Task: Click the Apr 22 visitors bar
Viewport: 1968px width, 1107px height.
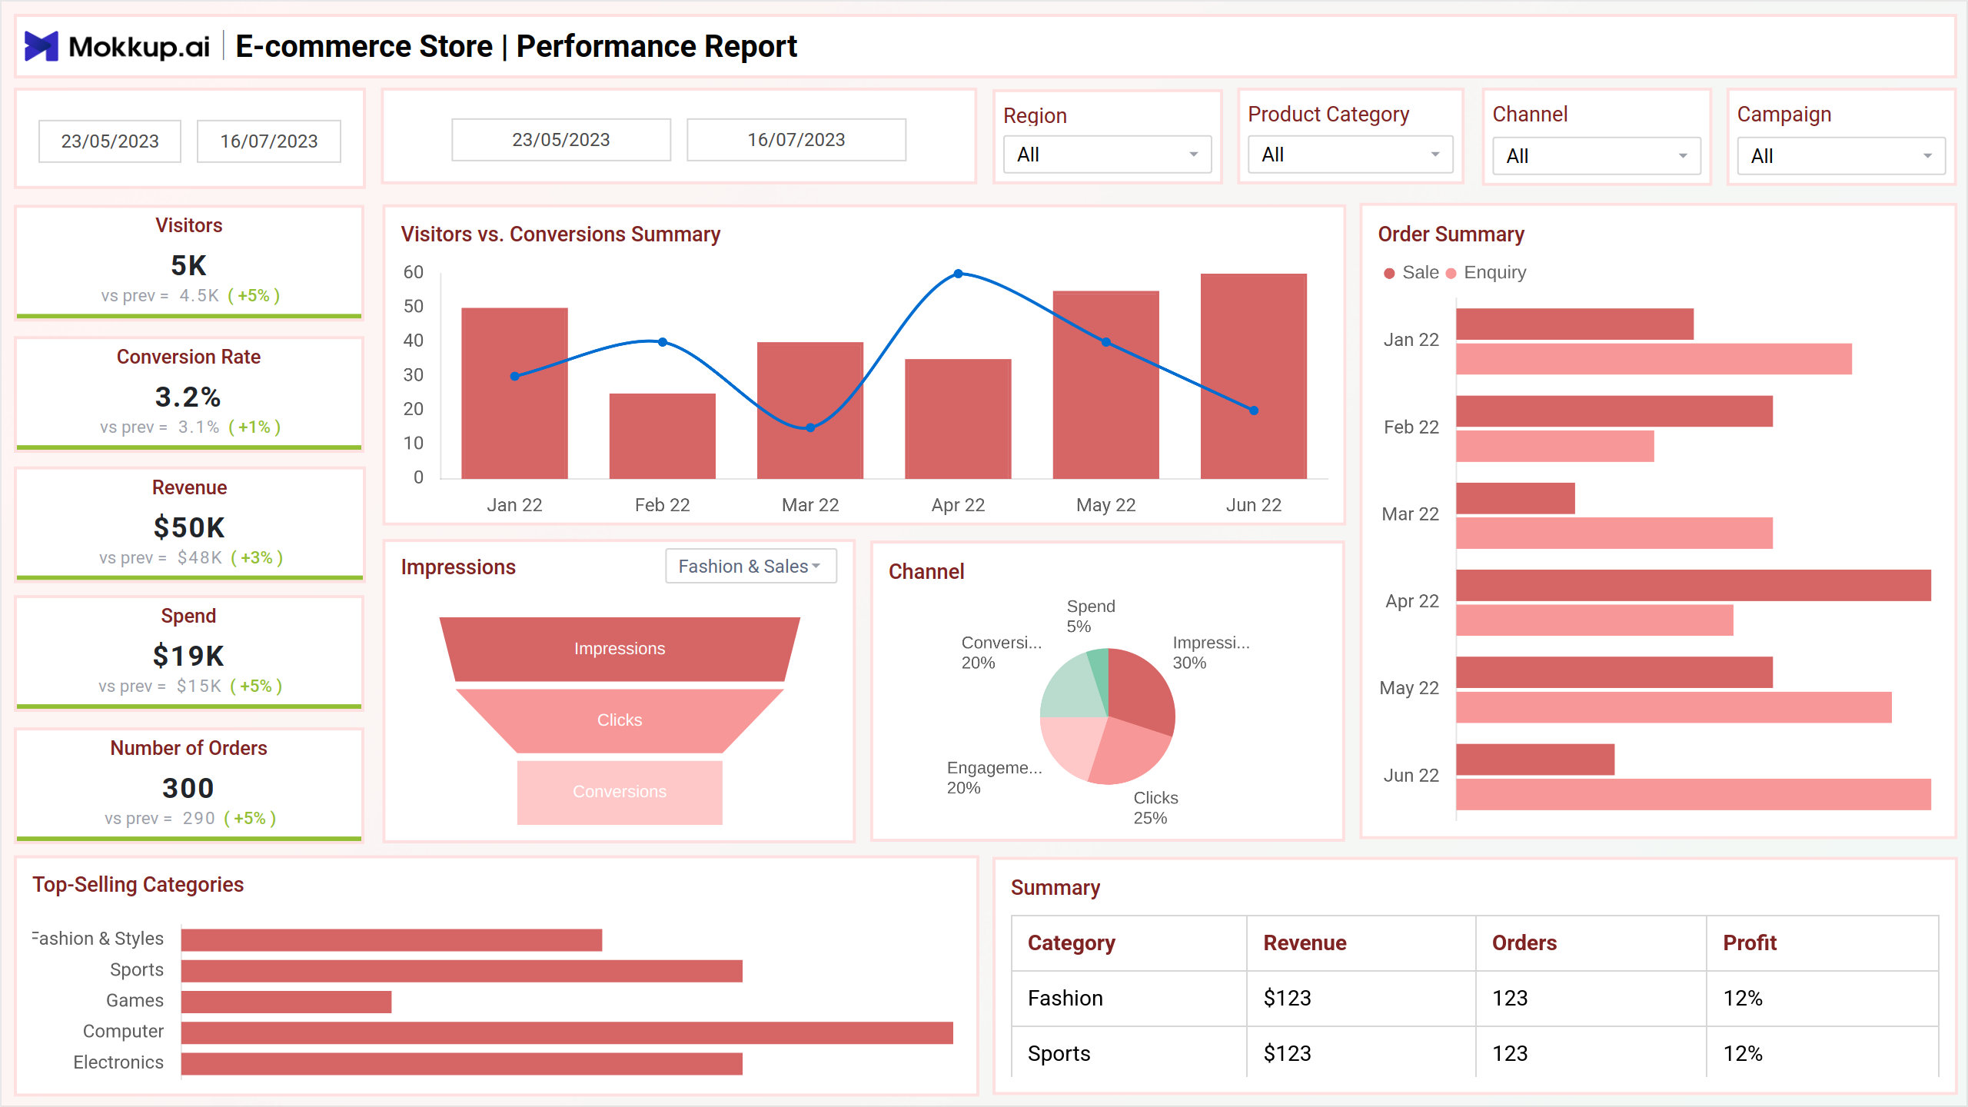Action: 958,419
